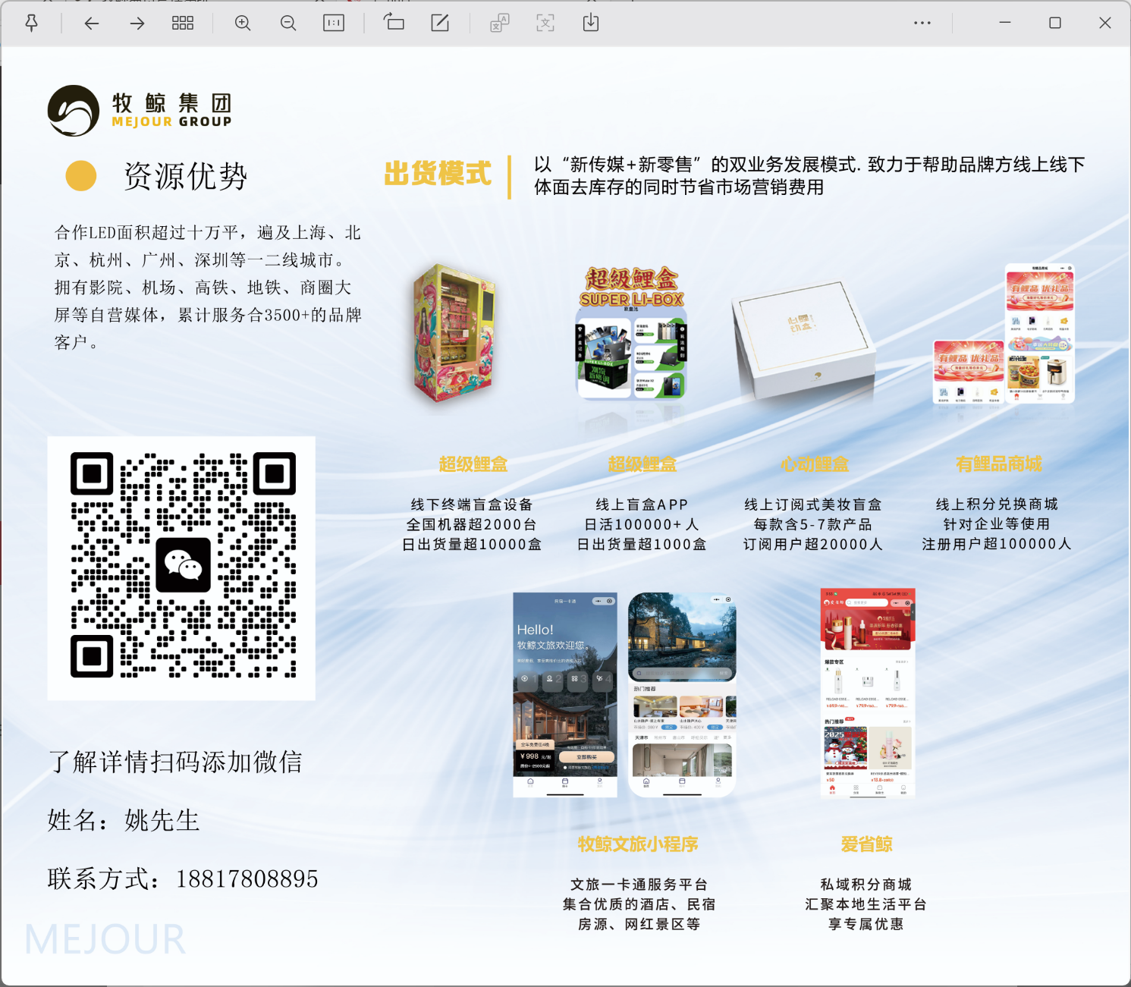Close the image viewer window

(x=1105, y=23)
